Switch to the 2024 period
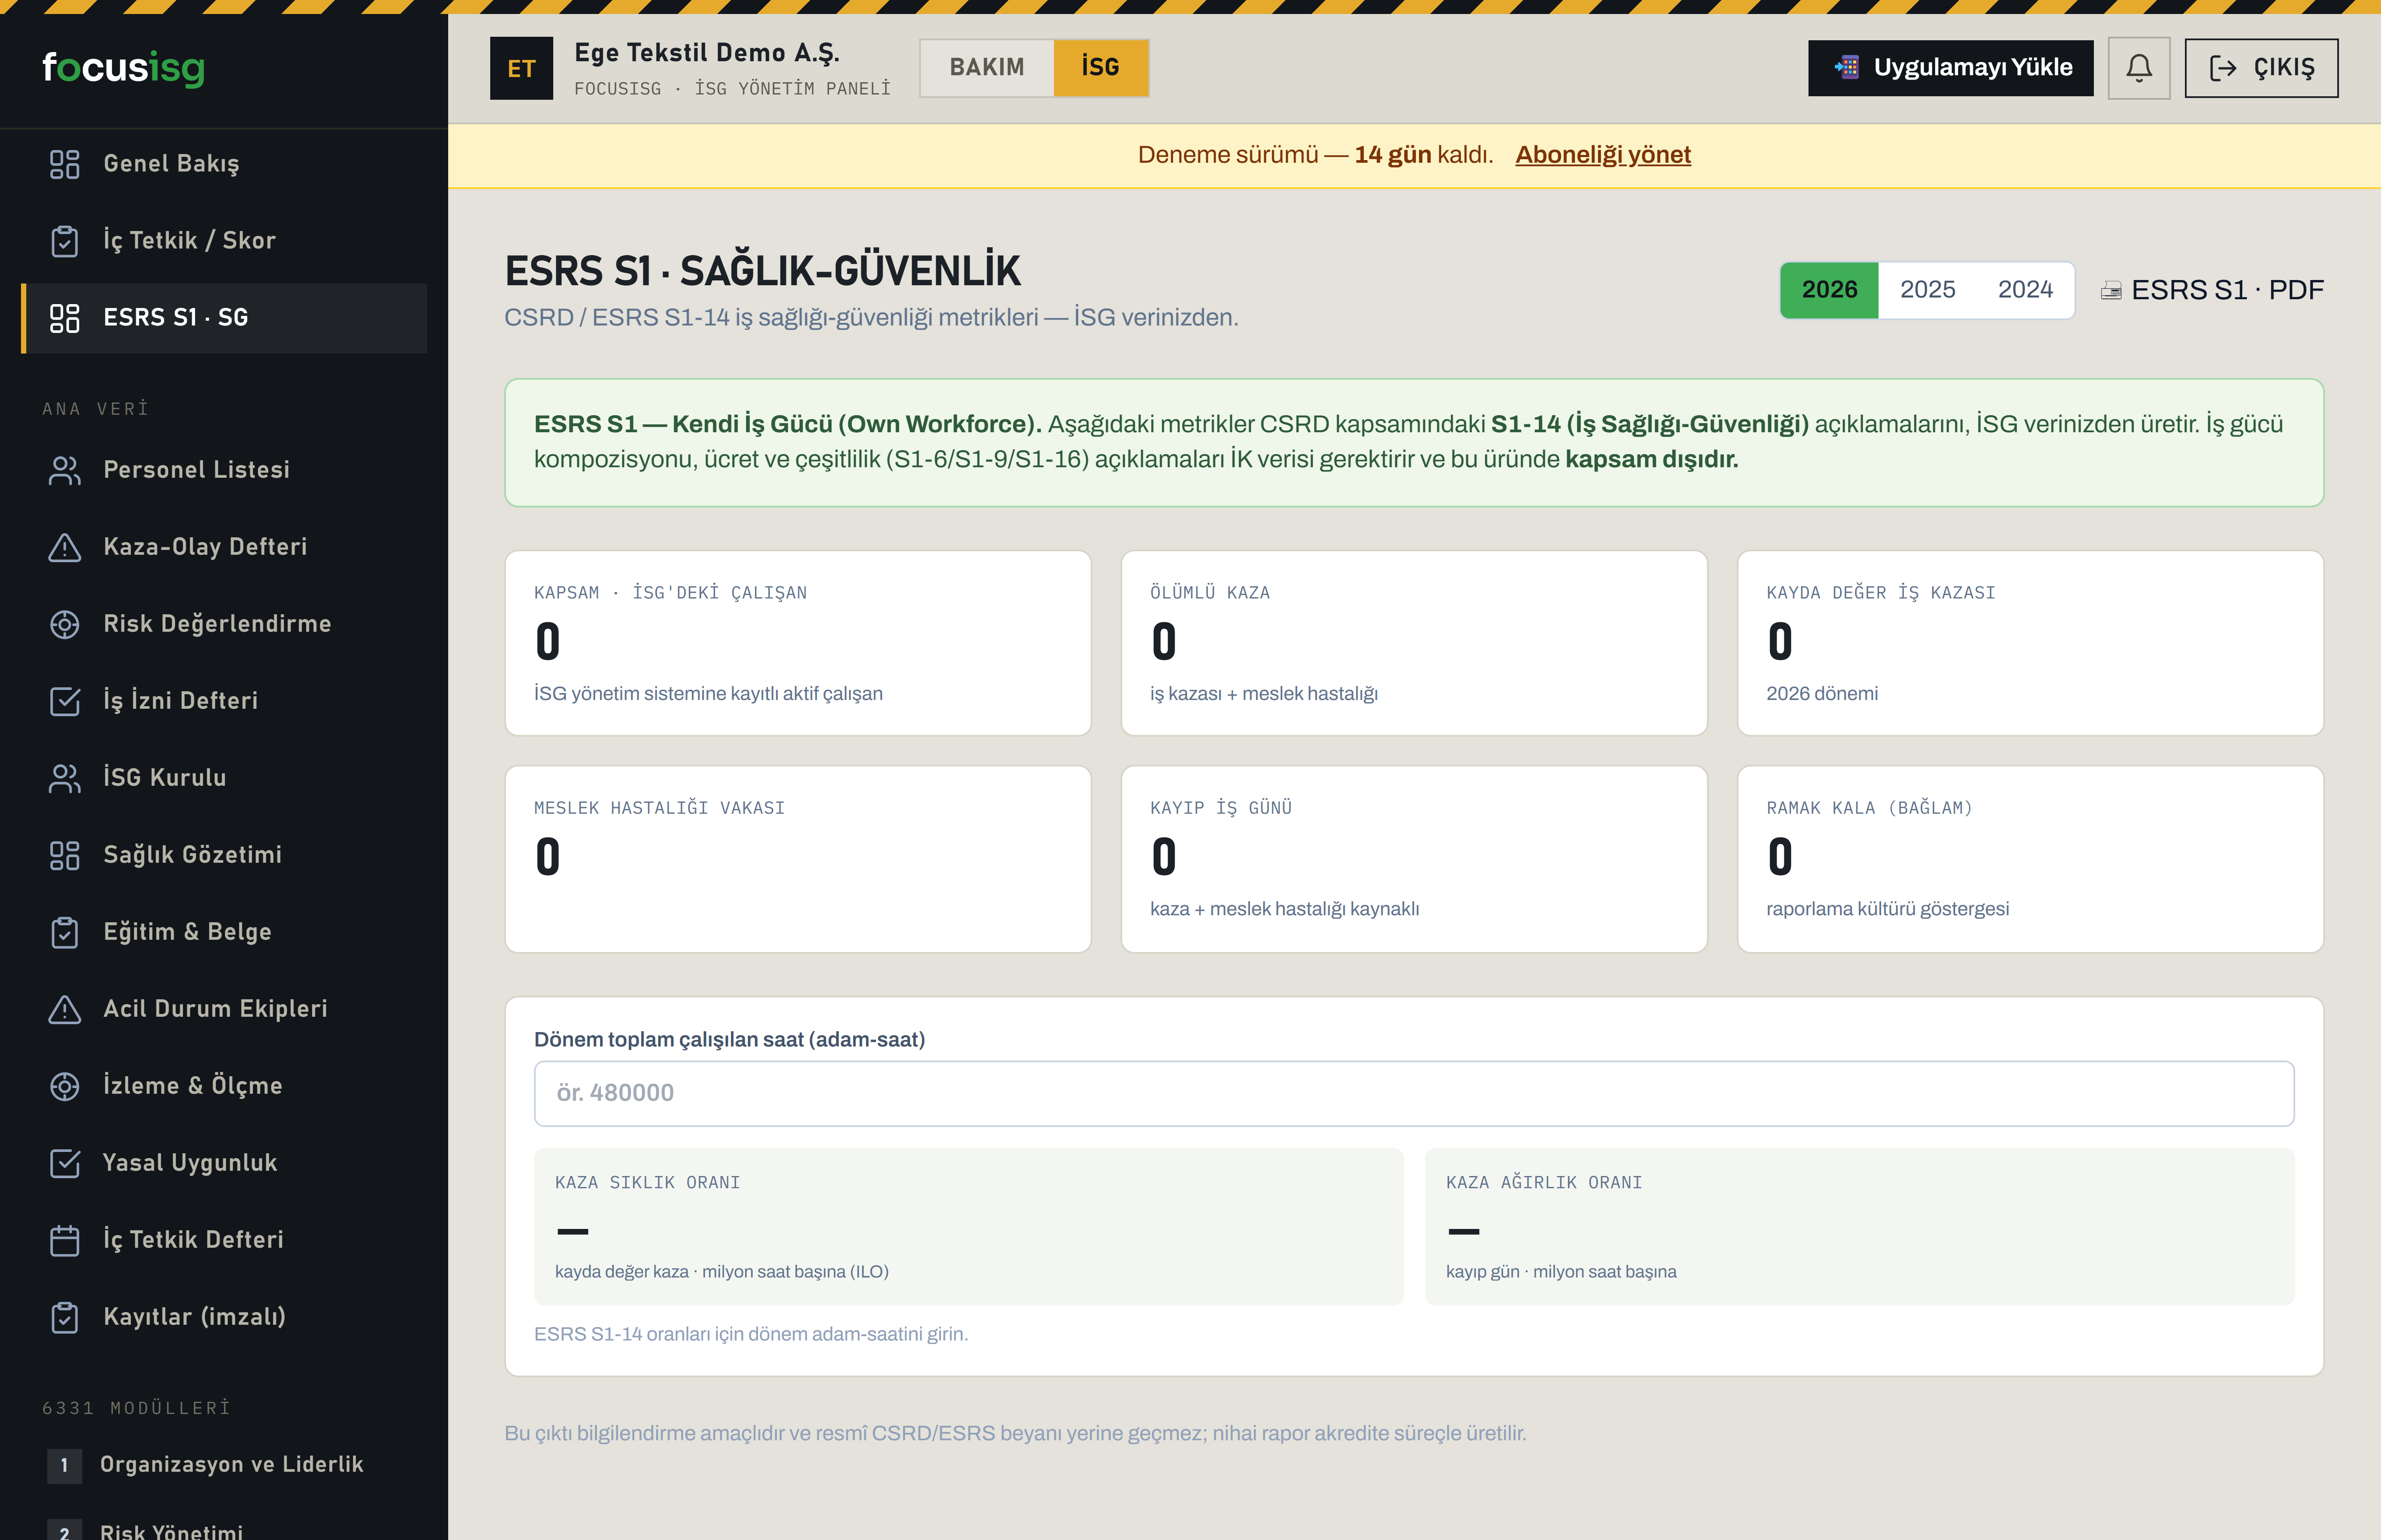Image resolution: width=2381 pixels, height=1540 pixels. 2025,290
